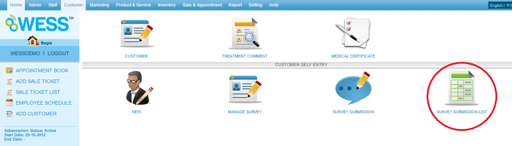Viewport: 512px width, 146px height.
Task: Click the CUSTOMER SELF ENTRY section header
Action: [301, 65]
